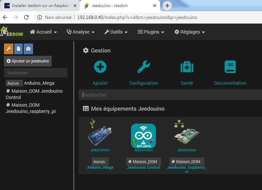The height and width of the screenshot is (190, 262).
Task: Expand the Réglages menu
Action: coord(190,32)
